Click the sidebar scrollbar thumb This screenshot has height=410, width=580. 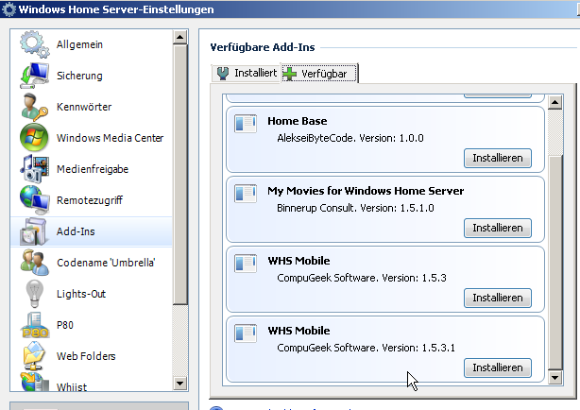pos(180,174)
